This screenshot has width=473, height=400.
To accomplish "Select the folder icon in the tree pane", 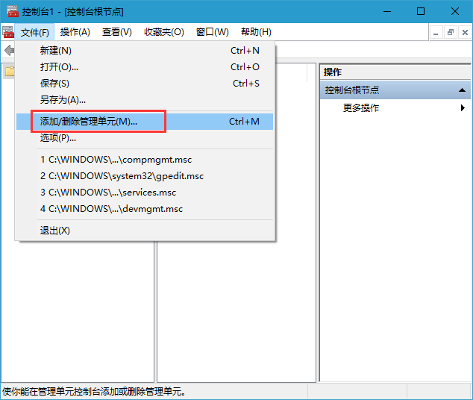I will coord(9,72).
